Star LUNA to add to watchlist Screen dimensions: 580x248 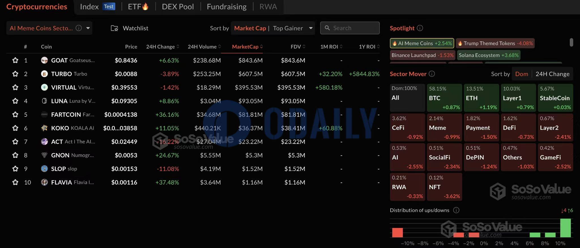pyautogui.click(x=15, y=101)
